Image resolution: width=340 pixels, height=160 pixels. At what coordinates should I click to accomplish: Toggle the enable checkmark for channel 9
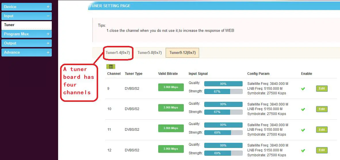point(303,89)
